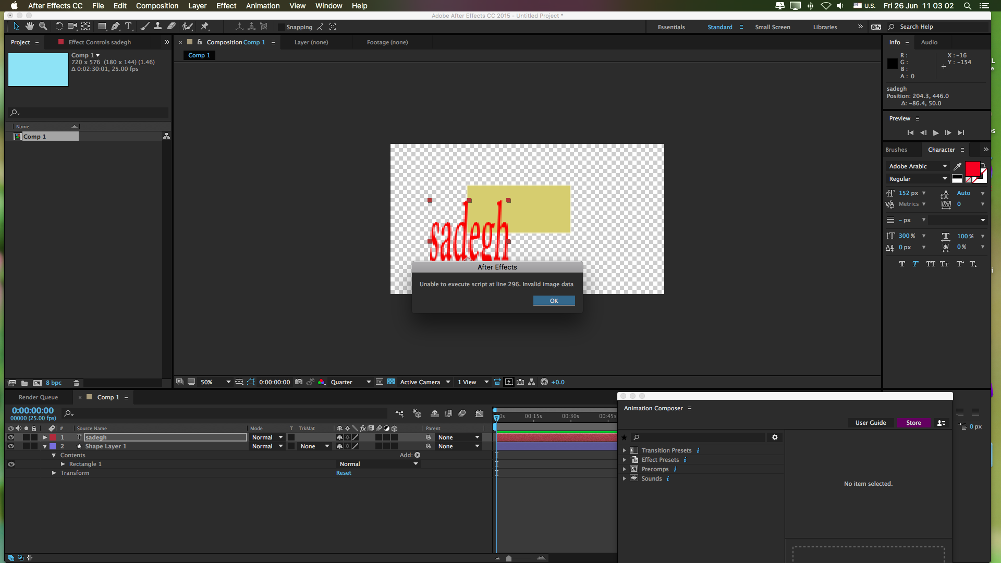Toggle visibility of sadegh layer
Image resolution: width=1001 pixels, height=563 pixels.
pyautogui.click(x=11, y=437)
